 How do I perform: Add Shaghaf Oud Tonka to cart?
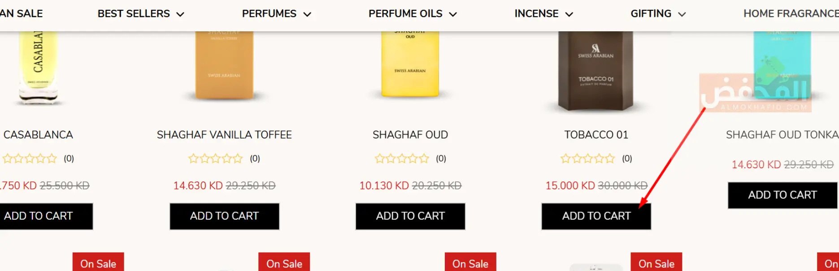(x=782, y=195)
